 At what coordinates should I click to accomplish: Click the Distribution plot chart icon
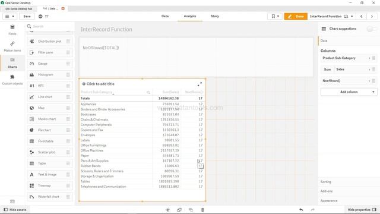[31, 42]
